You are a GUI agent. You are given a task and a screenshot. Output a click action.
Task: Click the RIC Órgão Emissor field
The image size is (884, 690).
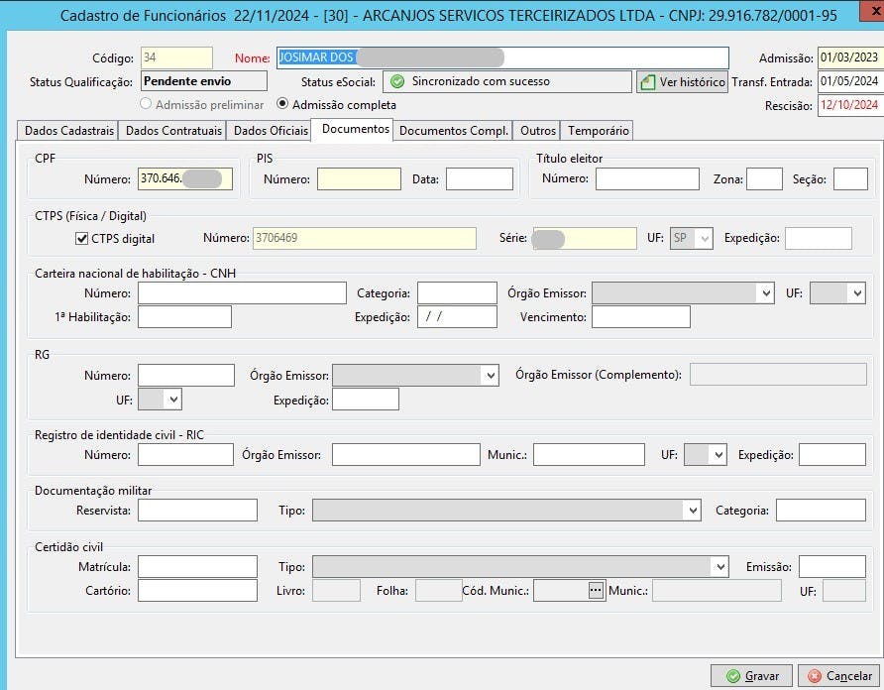coord(406,455)
